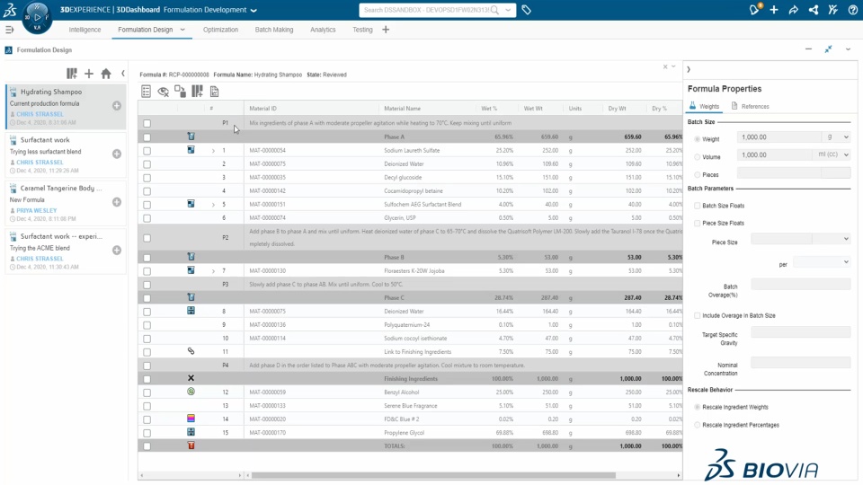This screenshot has height=485, width=863.
Task: Click the column chooser icon in formula toolbar
Action: pyautogui.click(x=197, y=92)
